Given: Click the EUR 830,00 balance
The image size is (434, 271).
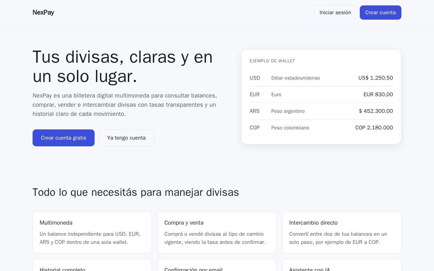Looking at the screenshot, I should tap(378, 95).
